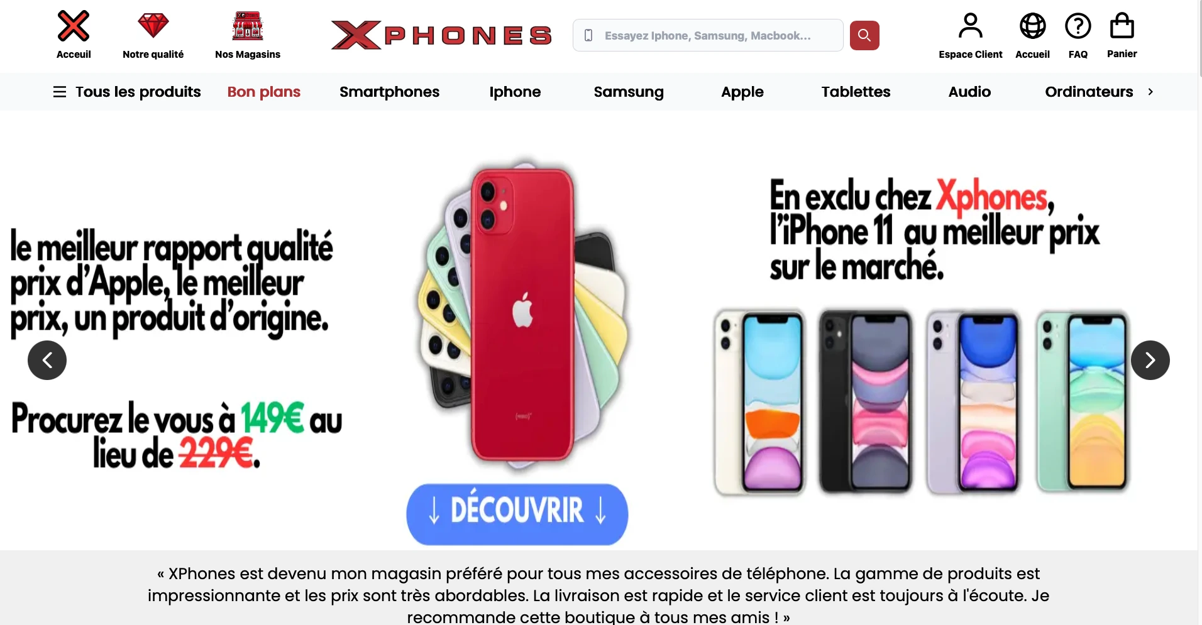The width and height of the screenshot is (1202, 625).
Task: Focus the product search input field
Action: (708, 35)
